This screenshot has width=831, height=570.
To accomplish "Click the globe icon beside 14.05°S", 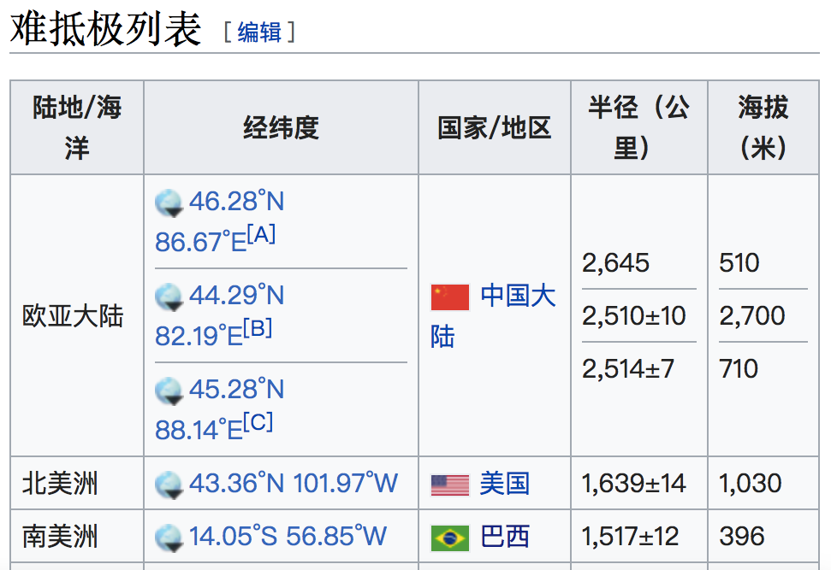I will [169, 538].
